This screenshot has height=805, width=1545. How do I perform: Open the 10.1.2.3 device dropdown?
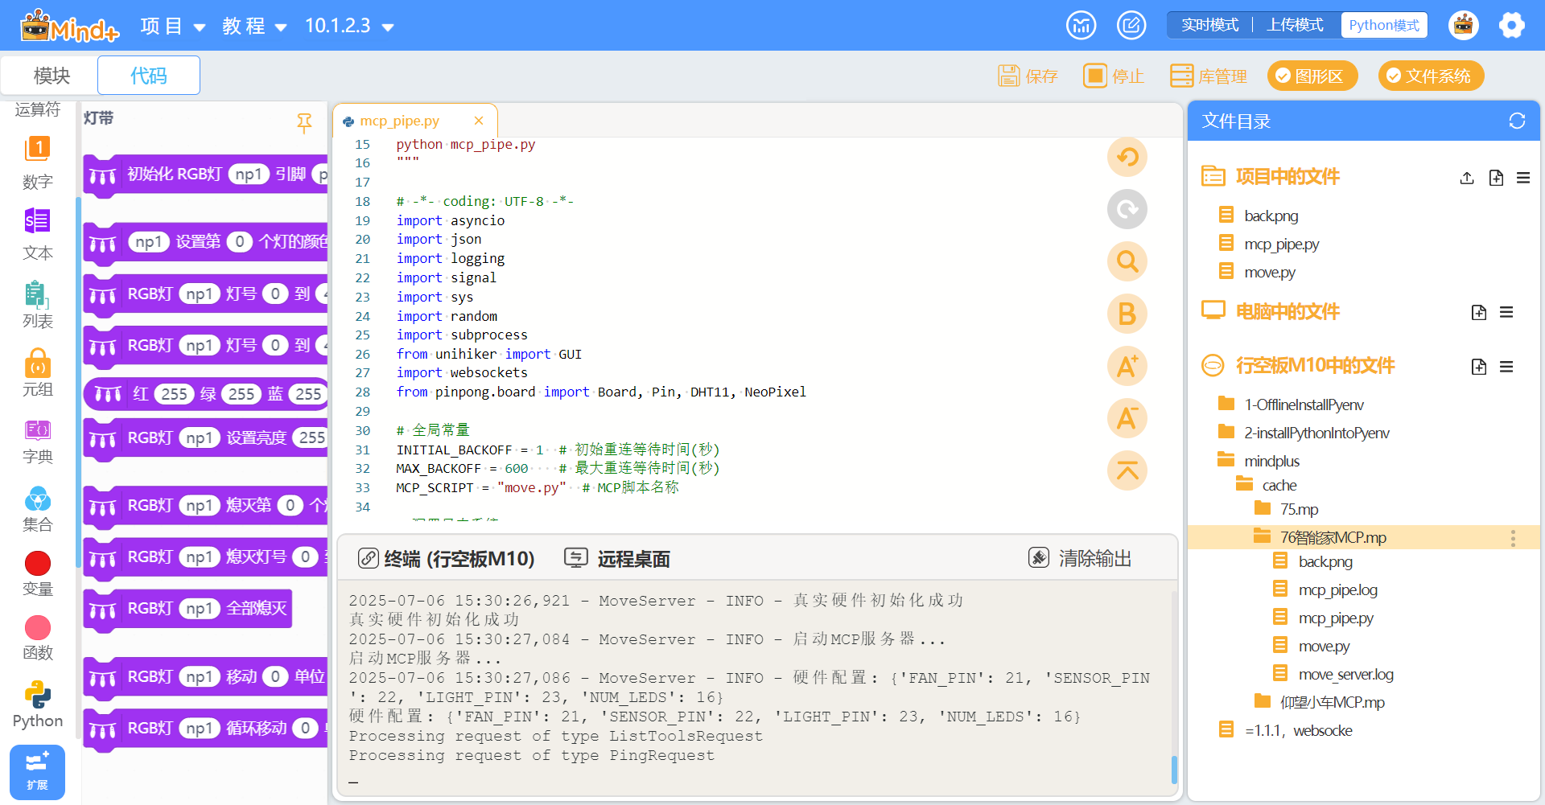click(x=349, y=27)
